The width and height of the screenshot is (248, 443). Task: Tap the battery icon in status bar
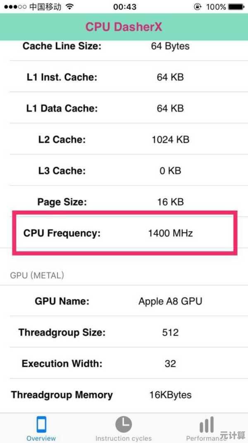pos(236,7)
